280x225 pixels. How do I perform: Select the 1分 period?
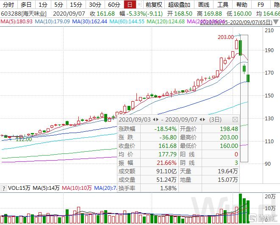click(x=43, y=5)
